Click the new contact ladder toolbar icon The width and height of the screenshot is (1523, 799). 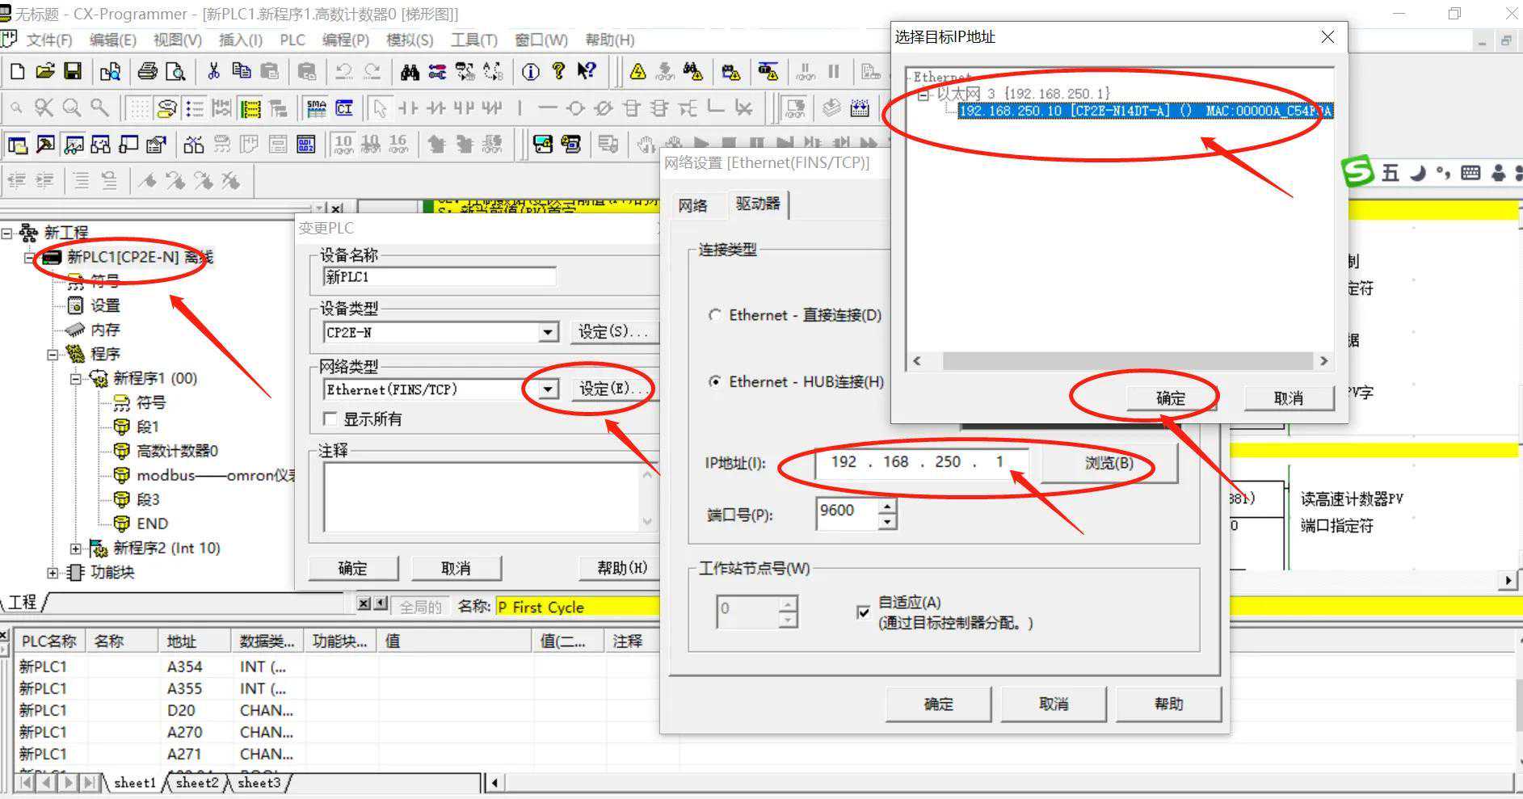(x=408, y=108)
